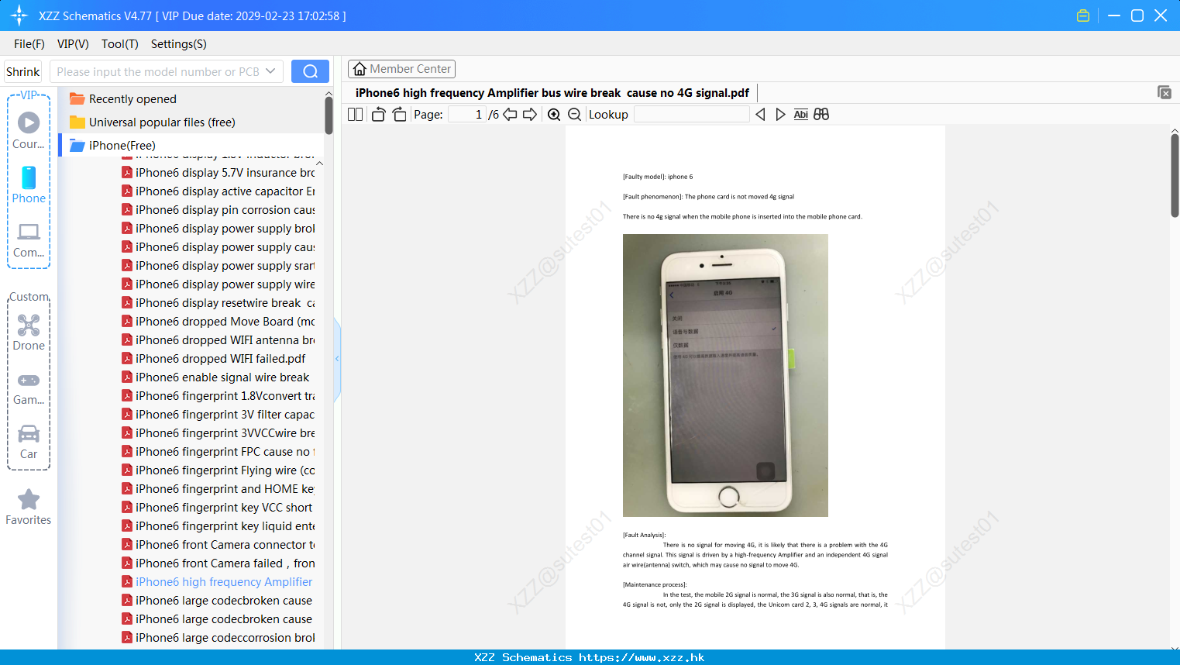Open the Tool(T) menu

(120, 44)
